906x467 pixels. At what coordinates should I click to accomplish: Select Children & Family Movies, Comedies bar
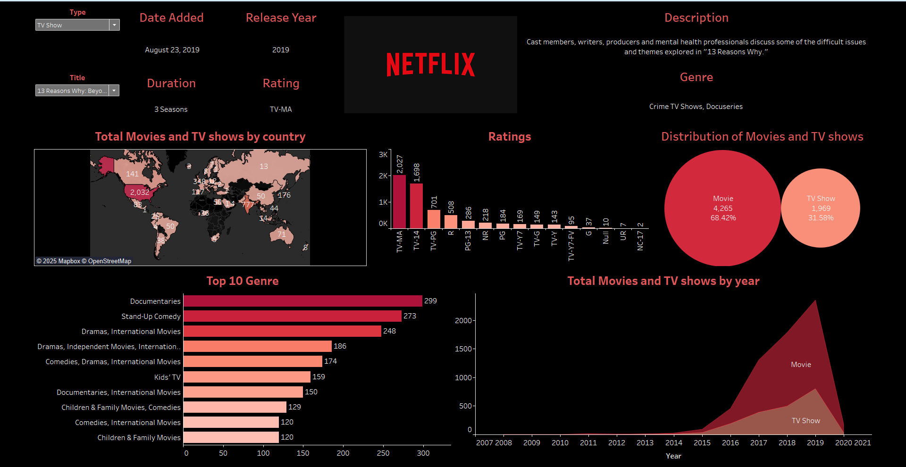pos(235,407)
